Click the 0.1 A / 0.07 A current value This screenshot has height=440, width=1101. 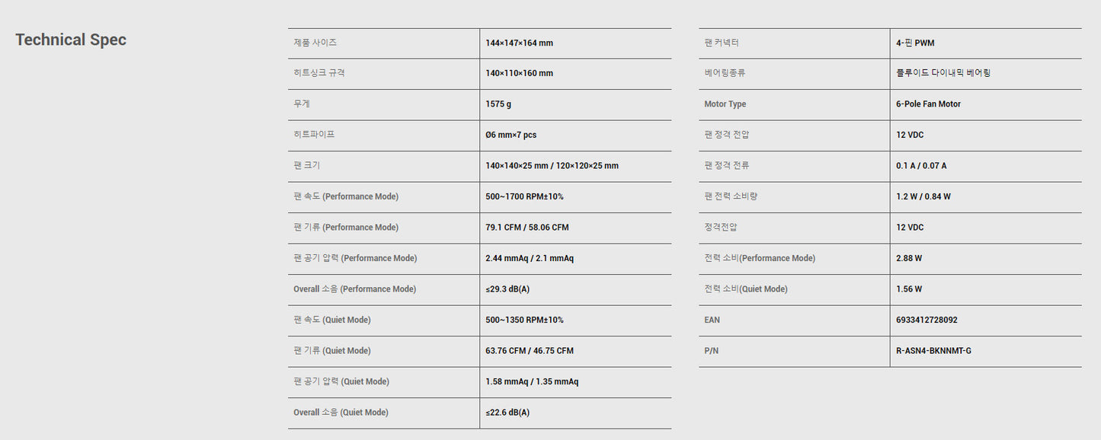coord(921,166)
